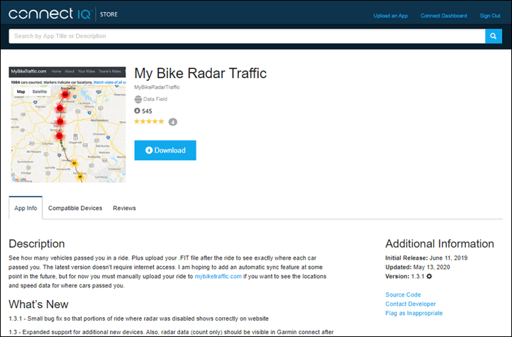This screenshot has width=512, height=337.
Task: Select the App Info tab
Action: pos(26,208)
